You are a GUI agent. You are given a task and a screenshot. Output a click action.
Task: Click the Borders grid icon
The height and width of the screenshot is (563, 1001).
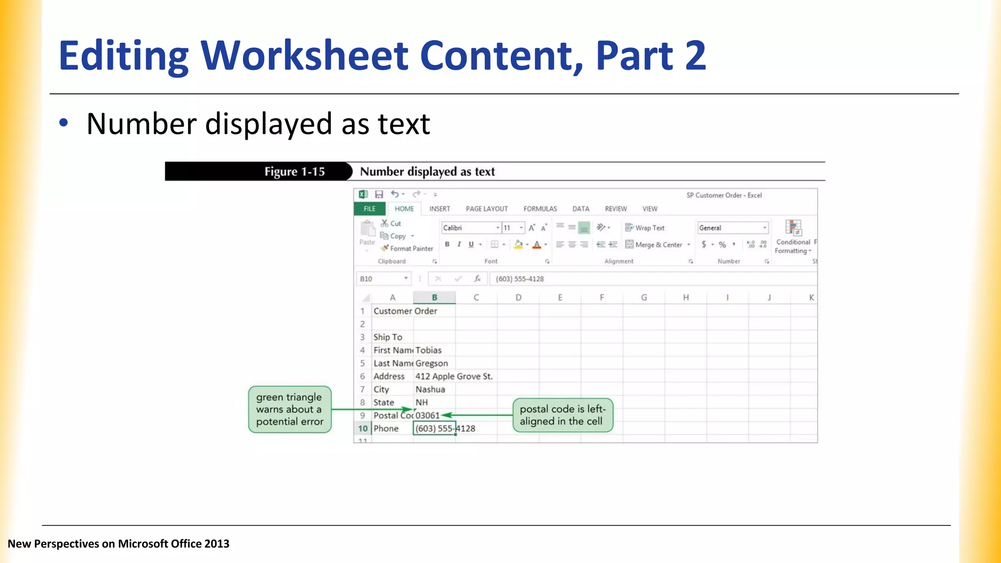tap(495, 244)
